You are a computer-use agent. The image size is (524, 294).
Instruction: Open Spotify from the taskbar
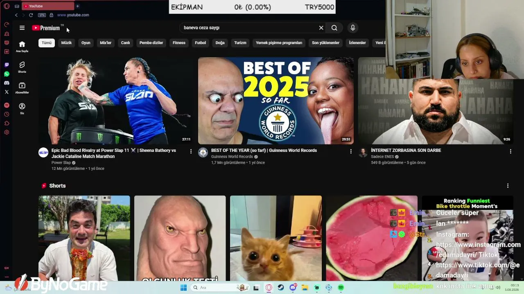click(341, 287)
